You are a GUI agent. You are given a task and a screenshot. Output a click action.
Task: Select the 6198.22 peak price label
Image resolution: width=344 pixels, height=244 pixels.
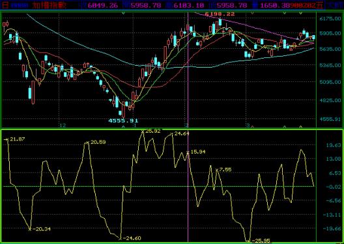[220, 14]
